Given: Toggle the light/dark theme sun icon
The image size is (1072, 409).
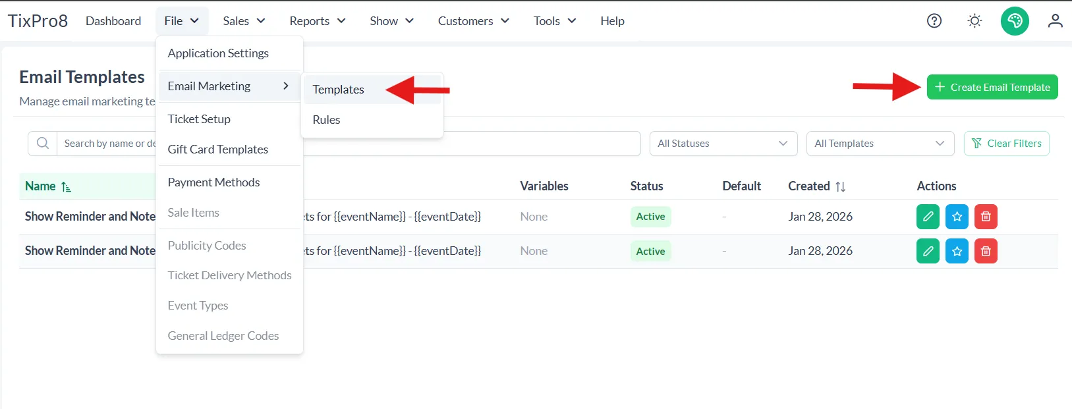Looking at the screenshot, I should [974, 21].
